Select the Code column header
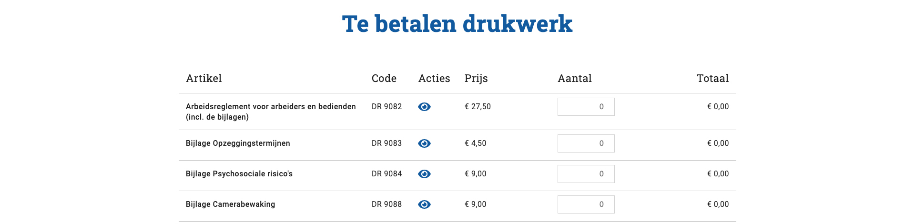Image resolution: width=915 pixels, height=224 pixels. tap(384, 78)
